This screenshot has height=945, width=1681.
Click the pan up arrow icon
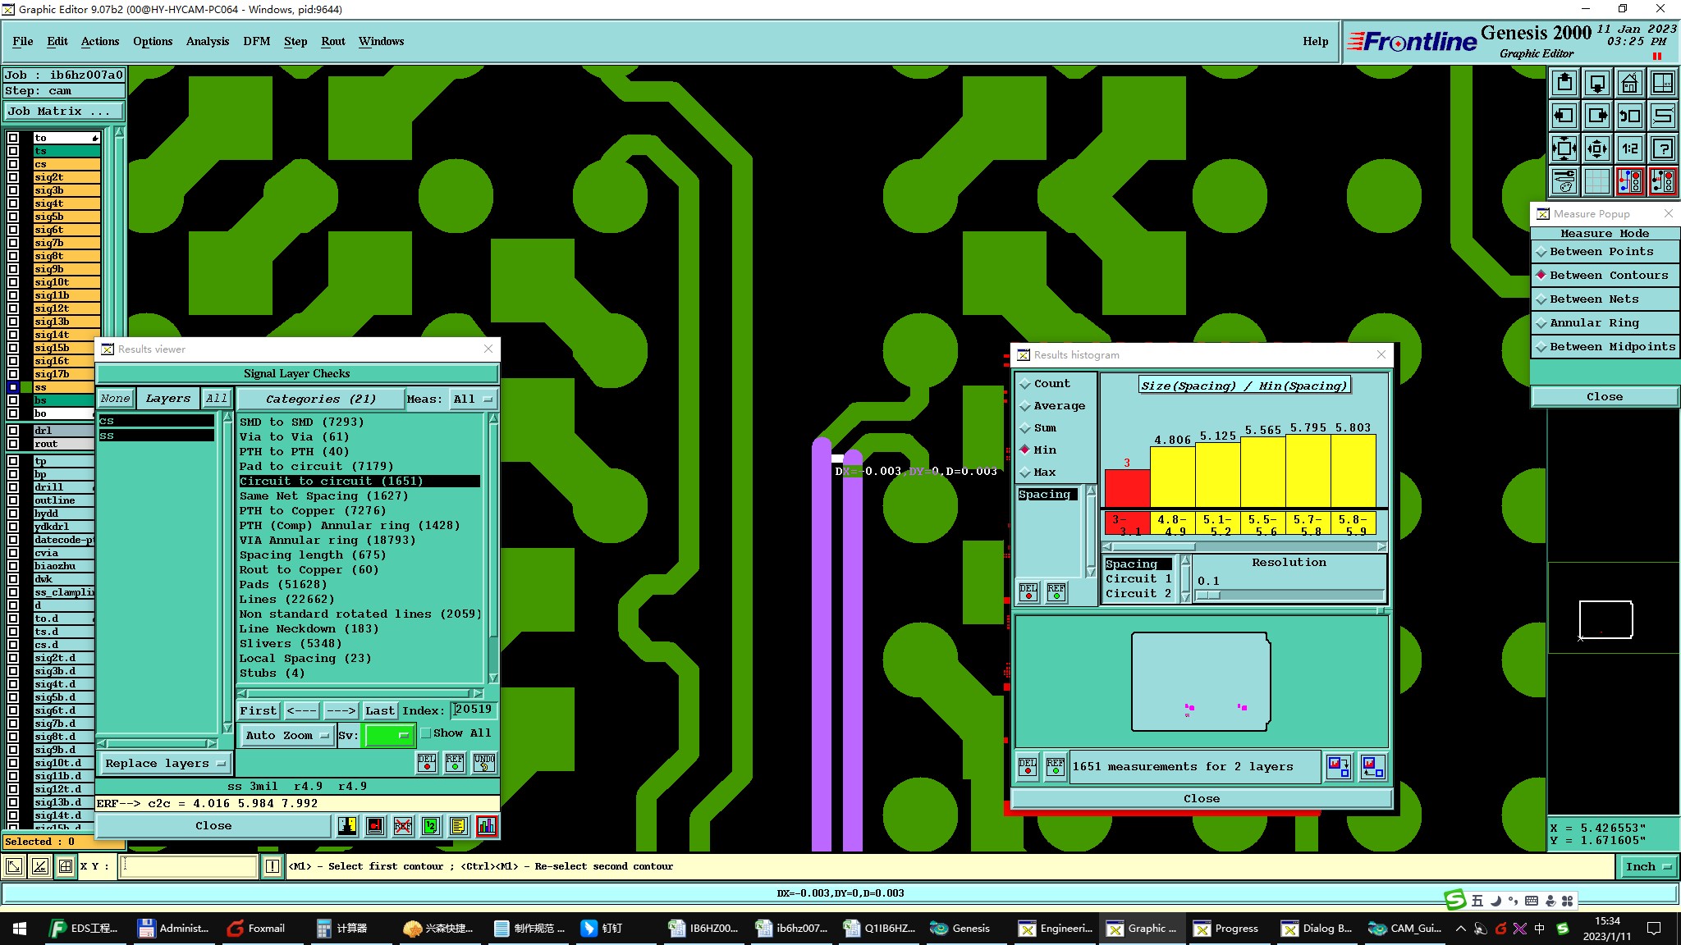coord(1564,83)
